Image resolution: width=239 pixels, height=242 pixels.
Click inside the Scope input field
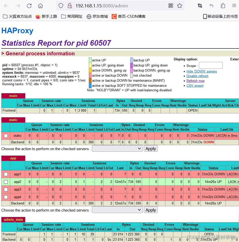tap(211, 65)
